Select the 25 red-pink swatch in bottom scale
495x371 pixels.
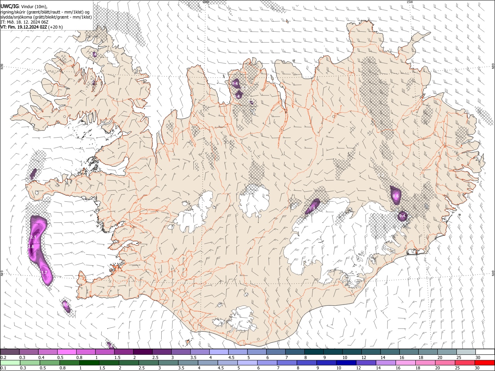pos(464,362)
